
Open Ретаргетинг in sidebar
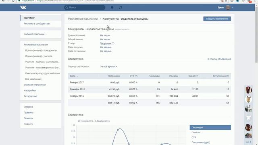[x=31, y=96]
